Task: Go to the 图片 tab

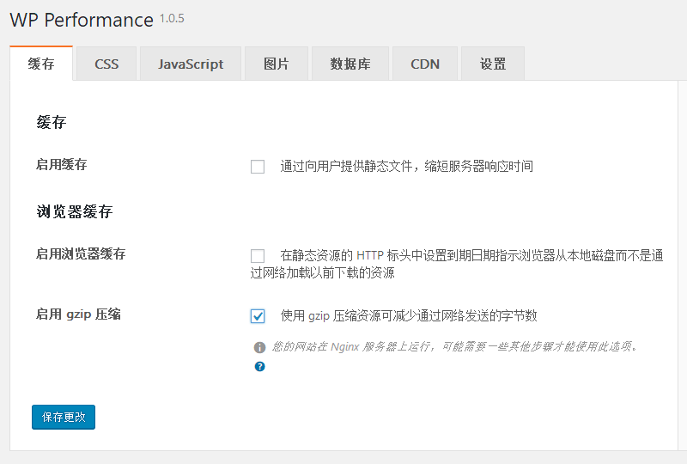Action: point(276,64)
